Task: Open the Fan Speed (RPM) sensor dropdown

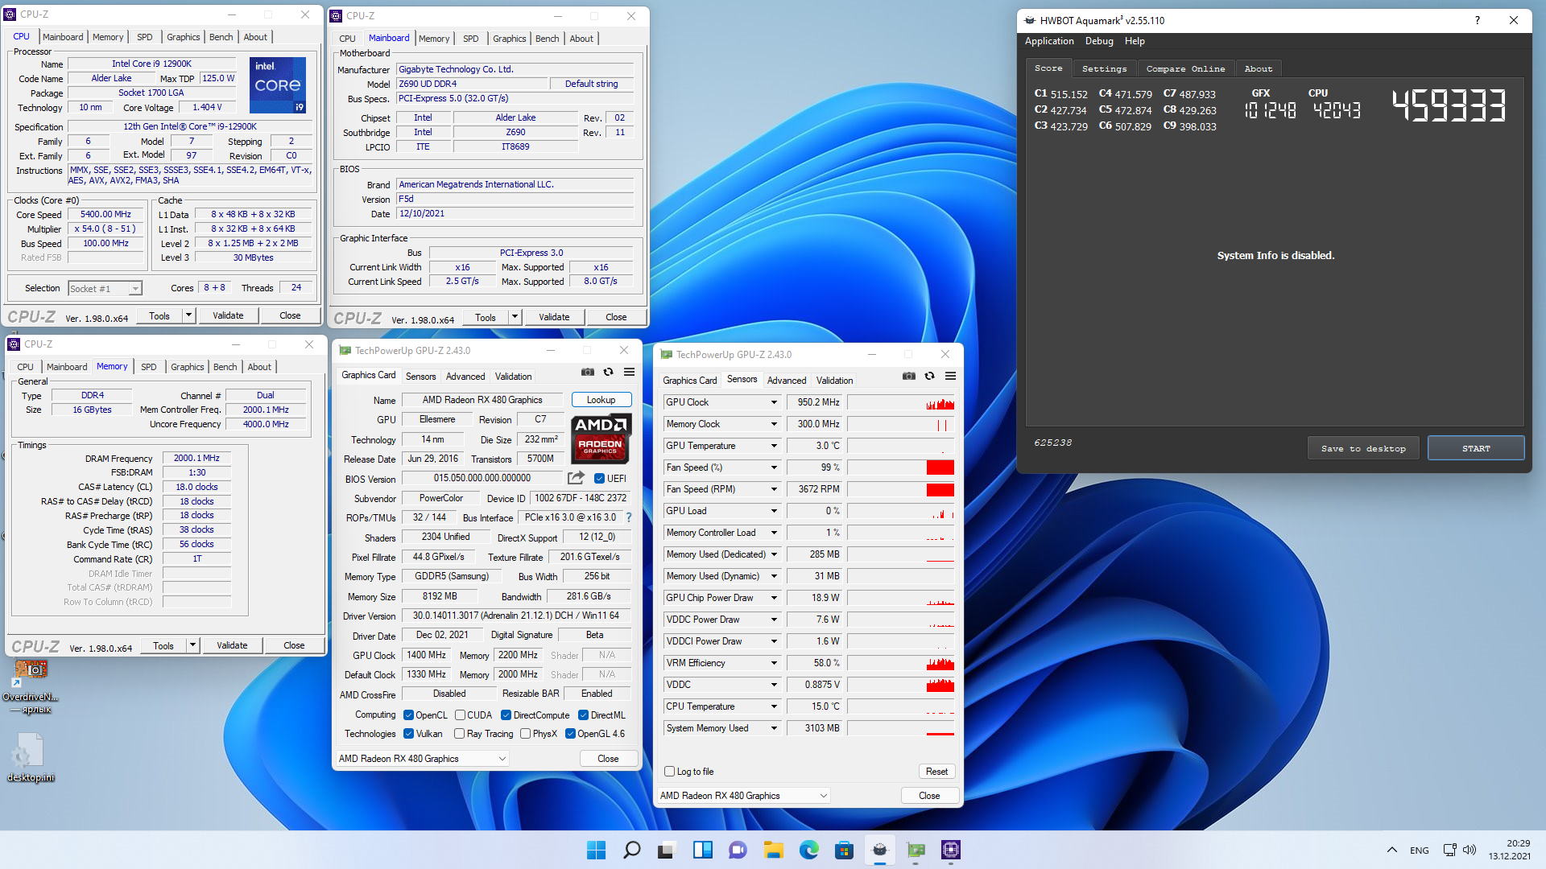Action: [x=774, y=489]
